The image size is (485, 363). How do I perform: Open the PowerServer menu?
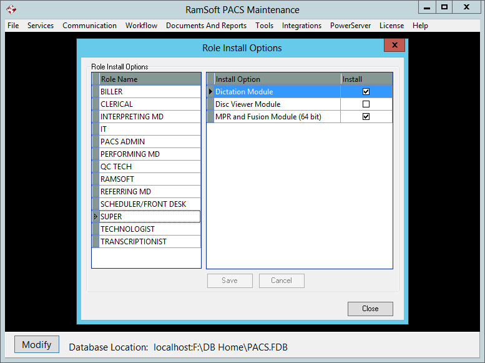pyautogui.click(x=350, y=26)
